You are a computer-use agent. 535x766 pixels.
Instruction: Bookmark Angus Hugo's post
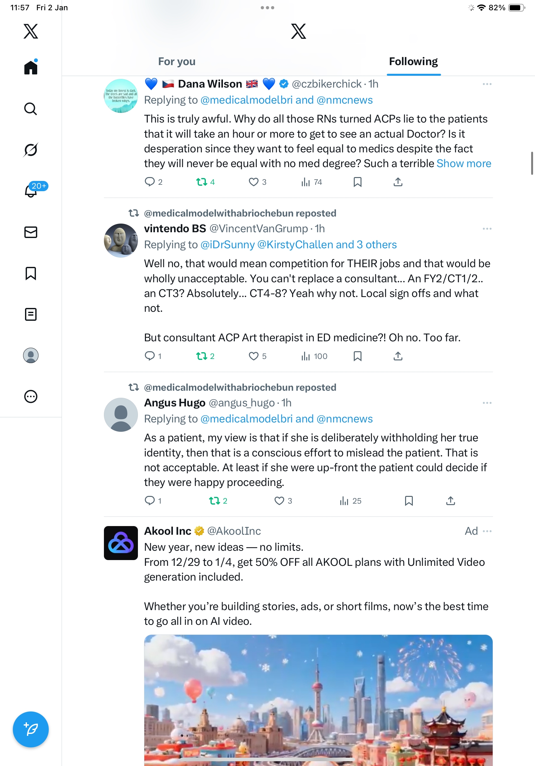(x=409, y=501)
